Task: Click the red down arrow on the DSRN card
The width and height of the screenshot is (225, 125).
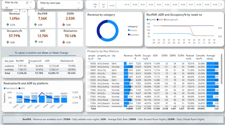Action: [x=64, y=25]
